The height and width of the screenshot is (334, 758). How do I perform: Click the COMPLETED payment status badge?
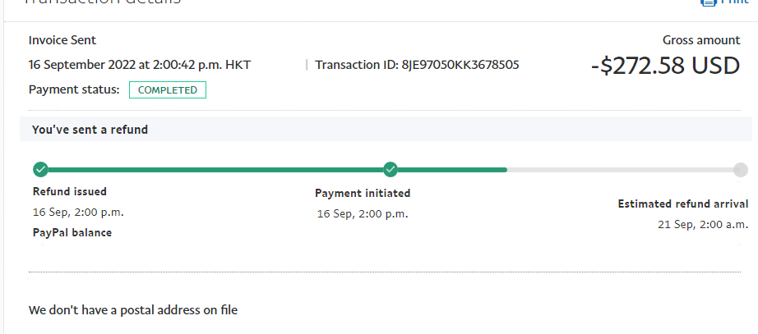click(x=168, y=90)
